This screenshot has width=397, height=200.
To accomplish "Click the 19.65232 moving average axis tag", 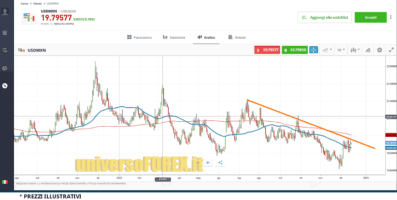I will 391,148.
